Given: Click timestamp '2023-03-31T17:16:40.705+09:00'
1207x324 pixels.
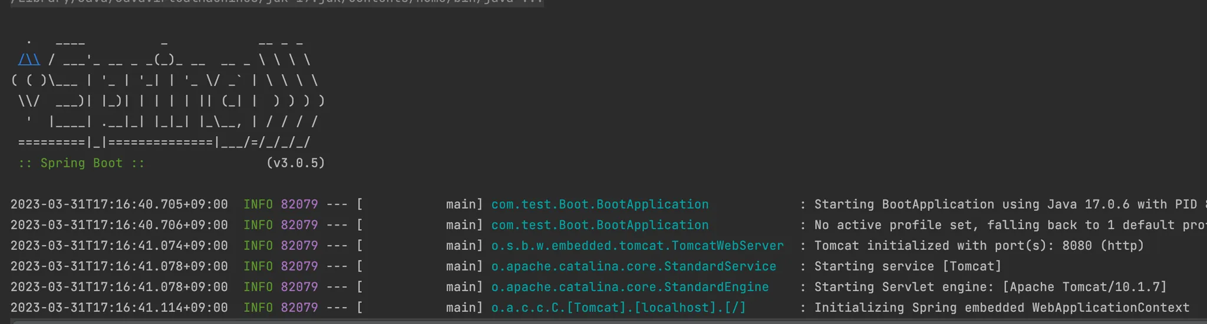Looking at the screenshot, I should 119,204.
